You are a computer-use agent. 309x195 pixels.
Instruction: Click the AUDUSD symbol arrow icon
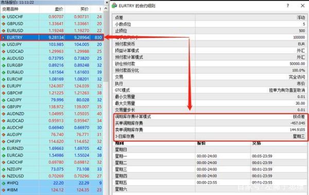4,59
